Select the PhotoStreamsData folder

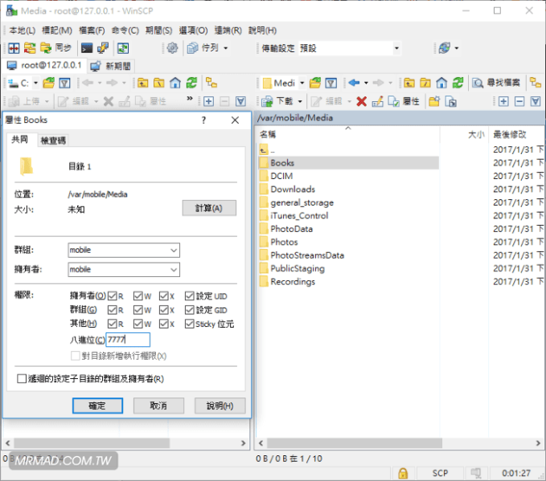(x=307, y=255)
